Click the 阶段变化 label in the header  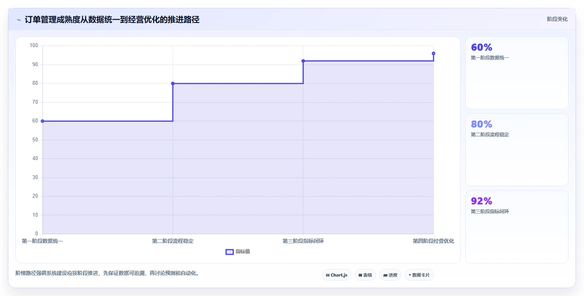[x=557, y=19]
